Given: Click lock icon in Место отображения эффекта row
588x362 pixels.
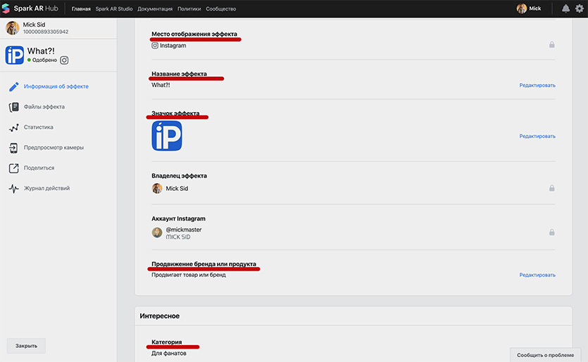Looking at the screenshot, I should pyautogui.click(x=551, y=44).
